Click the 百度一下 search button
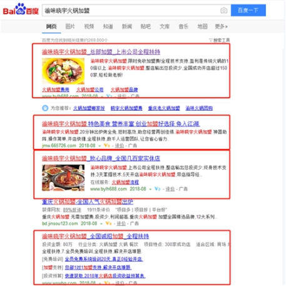Image resolution: width=286 pixels, height=286 pixels. pyautogui.click(x=248, y=10)
